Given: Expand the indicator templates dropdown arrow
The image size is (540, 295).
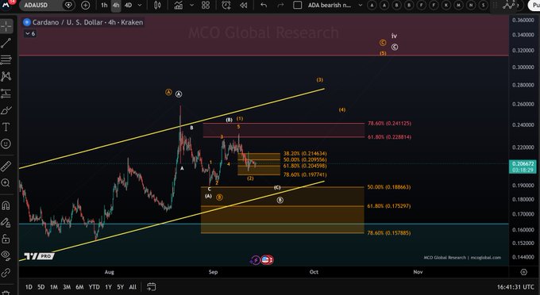Looking at the screenshot, I should (x=192, y=6).
